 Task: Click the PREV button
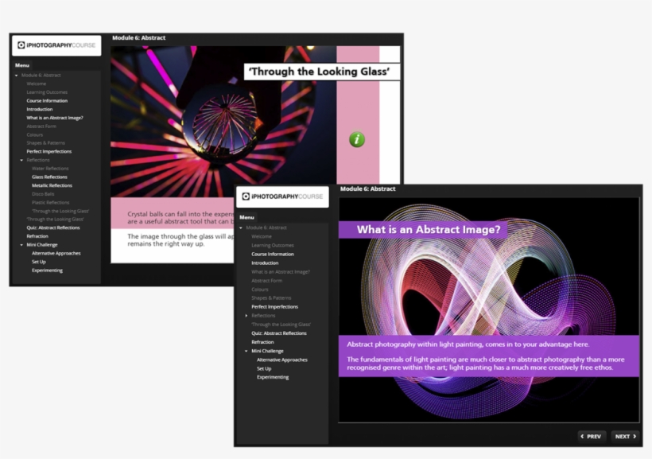592,436
